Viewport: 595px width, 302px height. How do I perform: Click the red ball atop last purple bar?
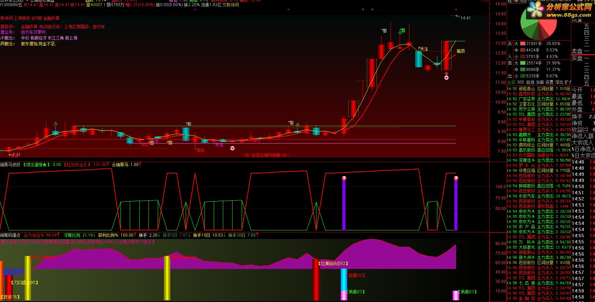click(456, 178)
